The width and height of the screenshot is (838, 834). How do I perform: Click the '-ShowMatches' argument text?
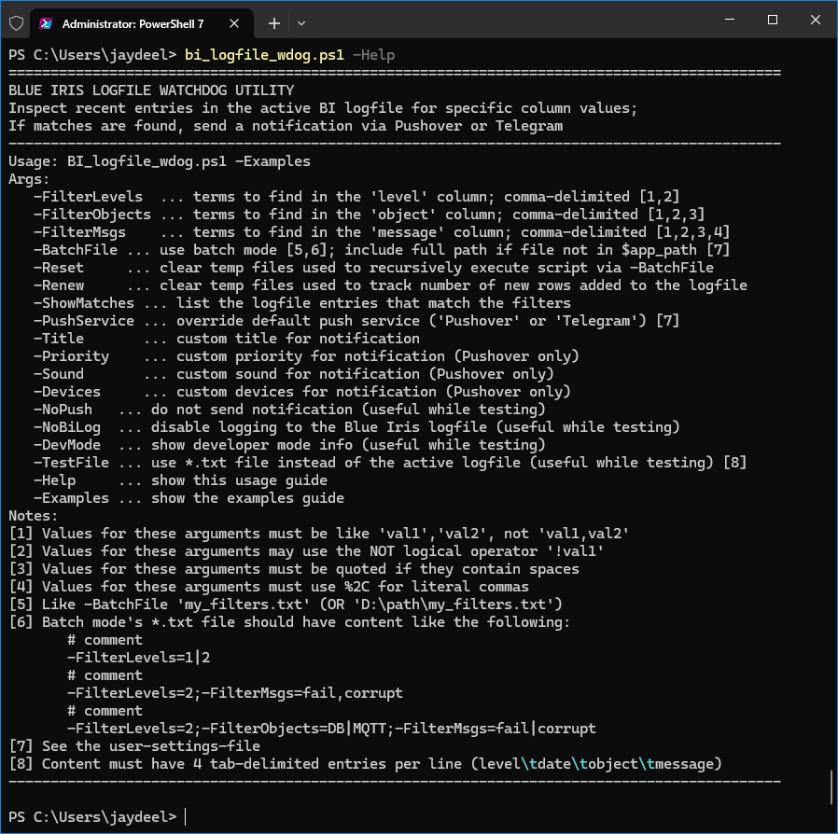[x=84, y=303]
